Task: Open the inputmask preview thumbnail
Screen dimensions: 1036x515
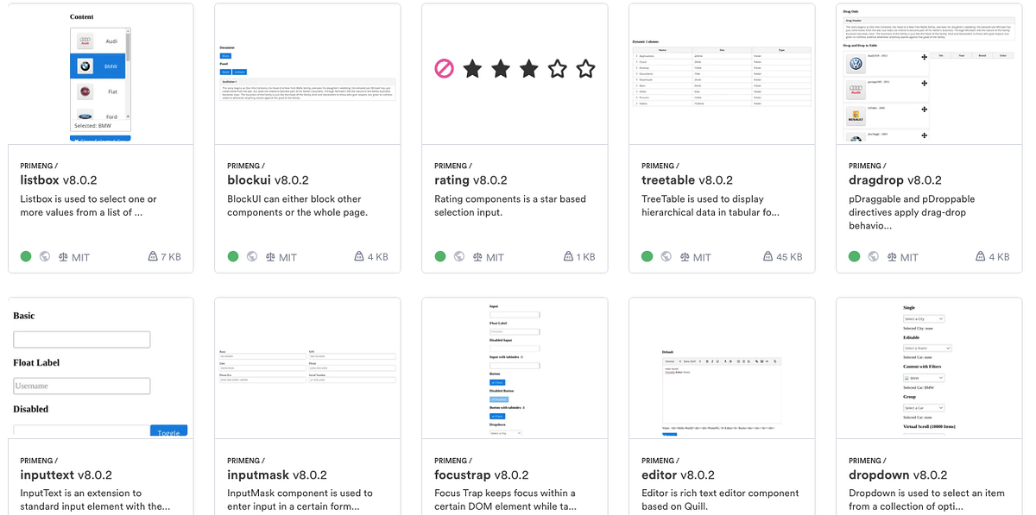Action: tap(308, 368)
